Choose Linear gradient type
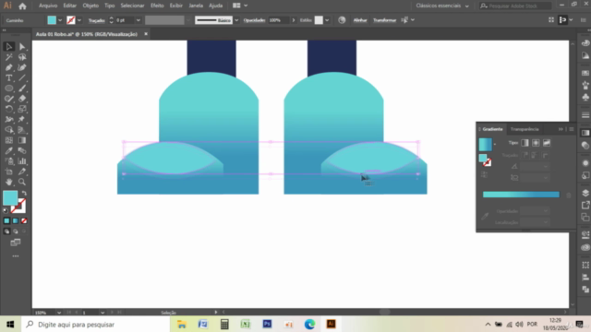This screenshot has height=332, width=591. coord(525,143)
